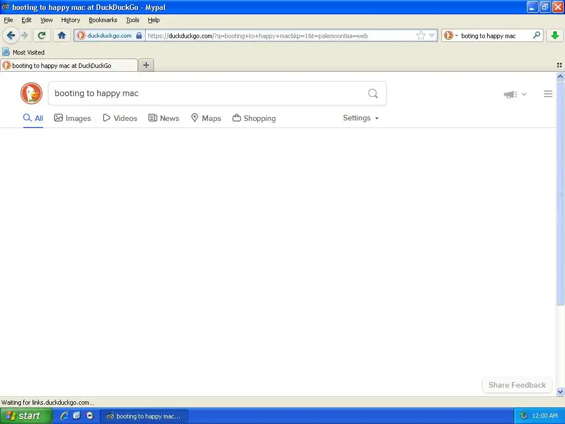Select the All results tab
565x424 pixels.
(x=33, y=118)
